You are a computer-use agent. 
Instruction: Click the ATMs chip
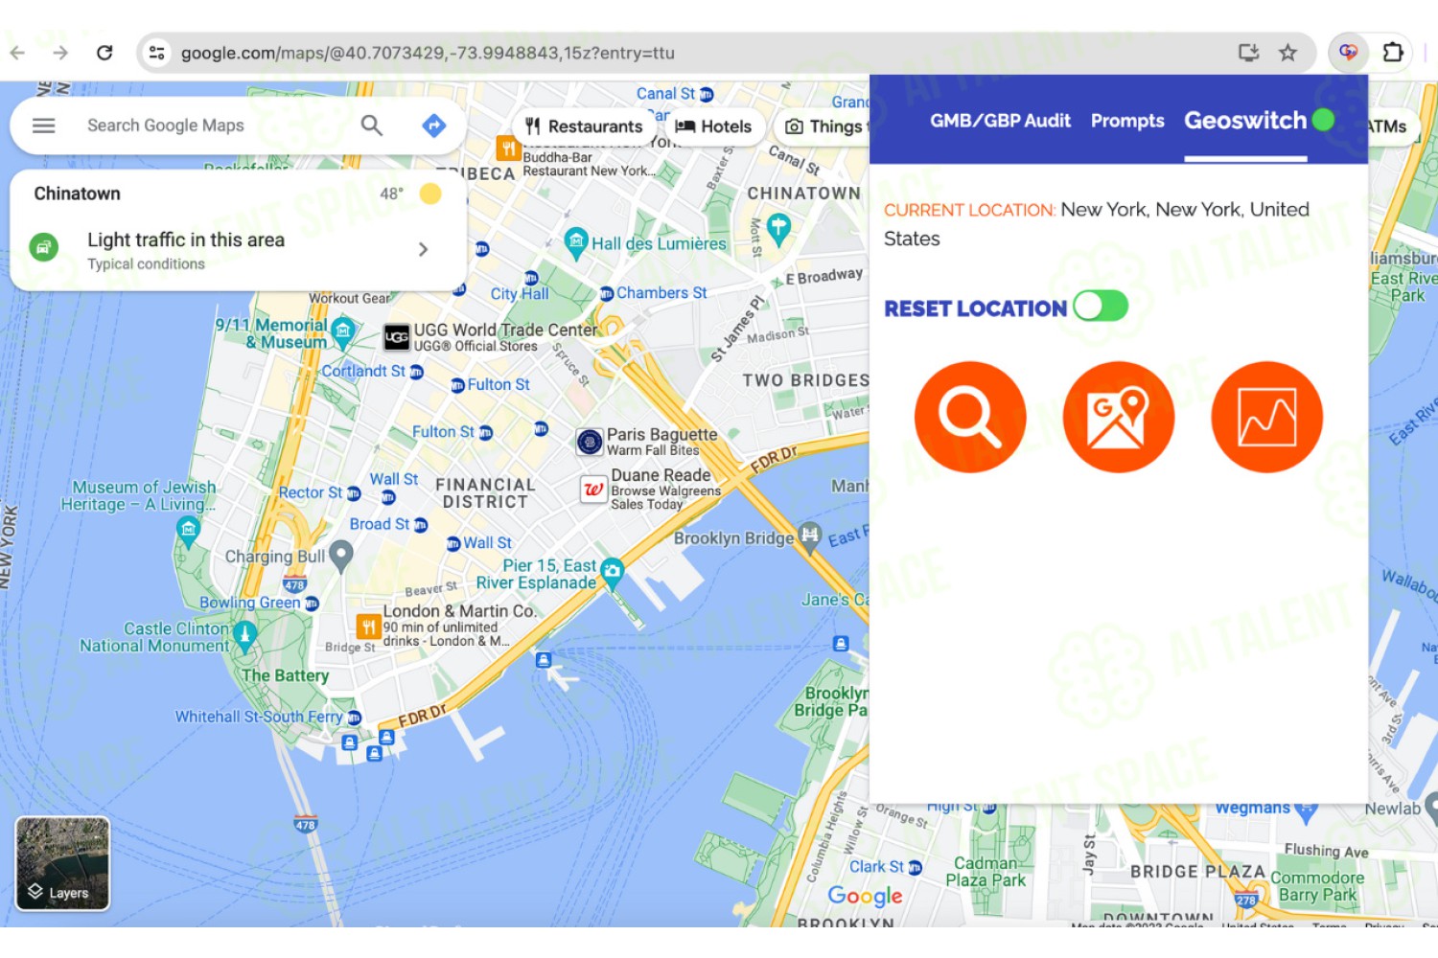[1391, 126]
